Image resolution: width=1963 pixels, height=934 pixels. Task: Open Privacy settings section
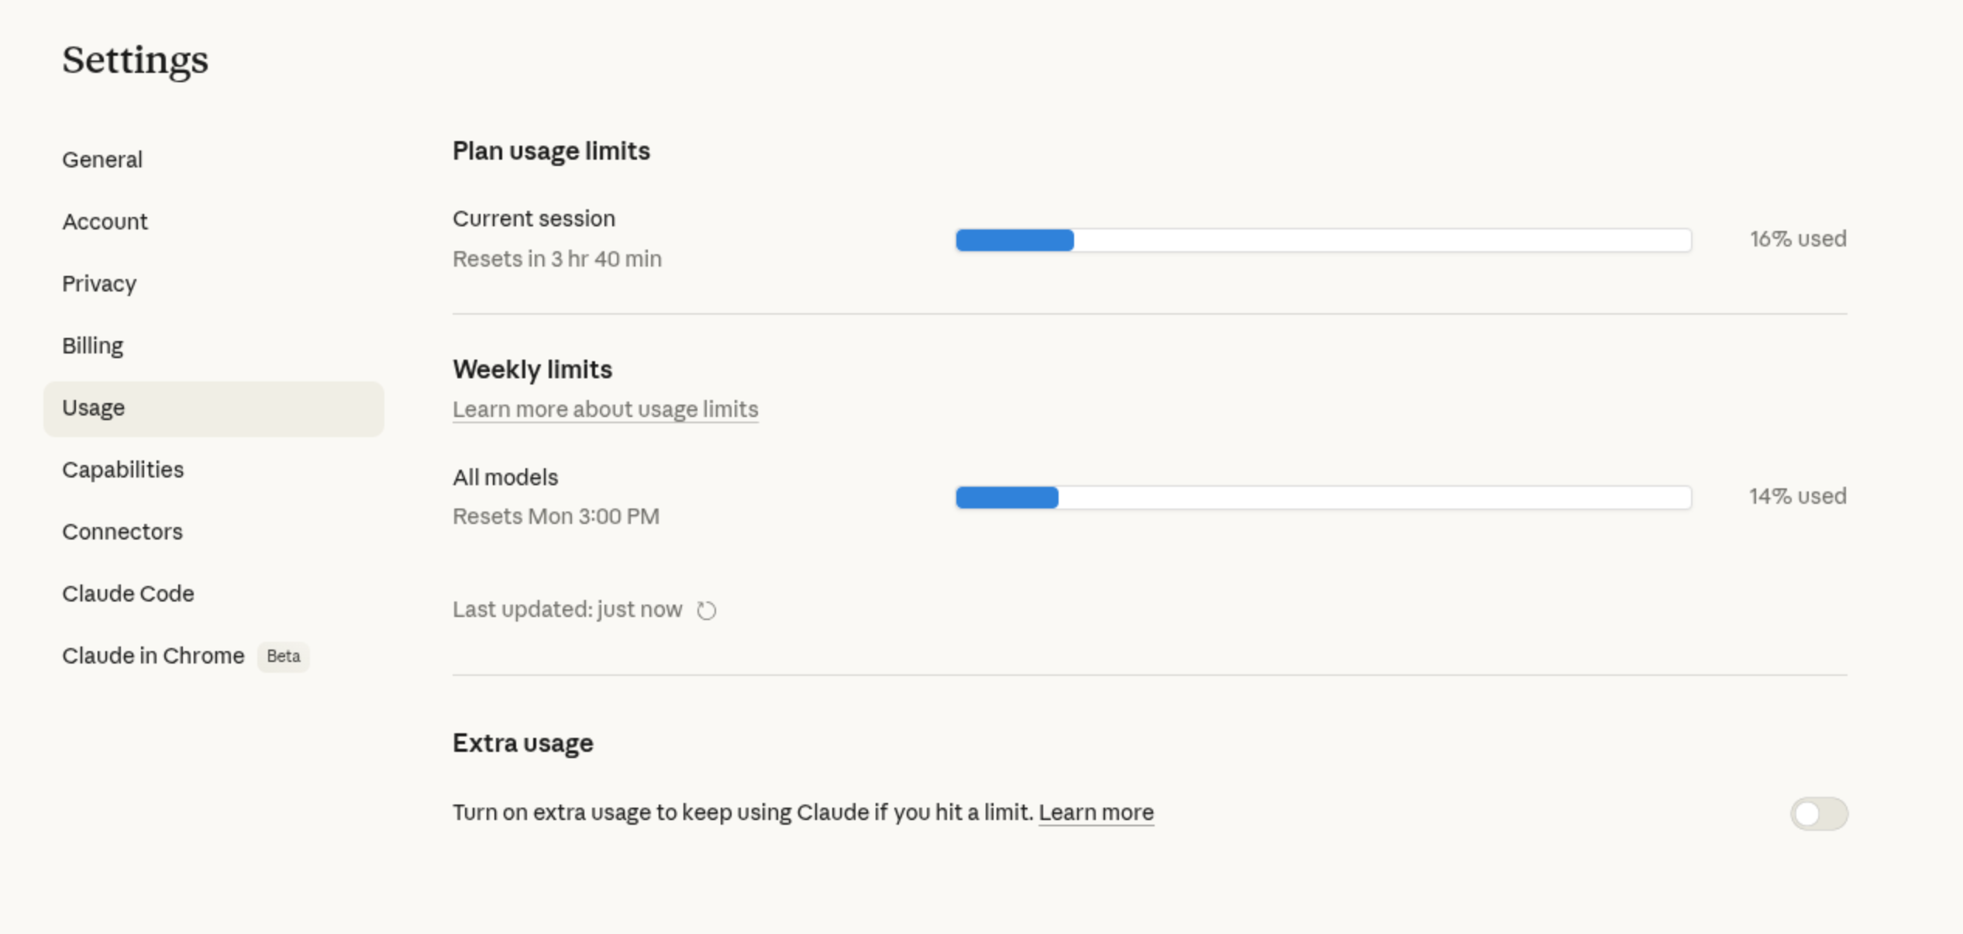[99, 284]
